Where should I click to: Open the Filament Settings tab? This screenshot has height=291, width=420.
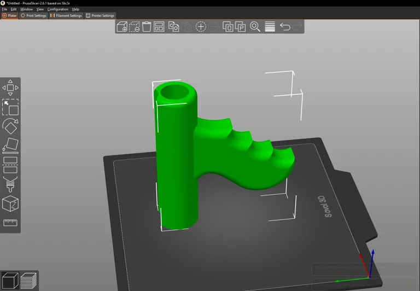[66, 16]
